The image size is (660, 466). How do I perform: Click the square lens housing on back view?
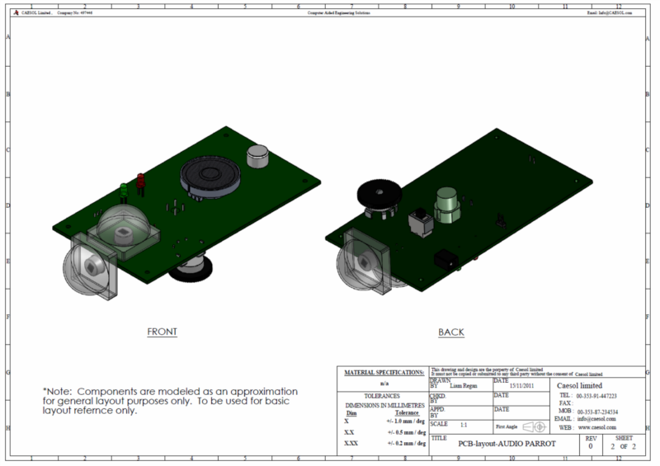pos(365,261)
